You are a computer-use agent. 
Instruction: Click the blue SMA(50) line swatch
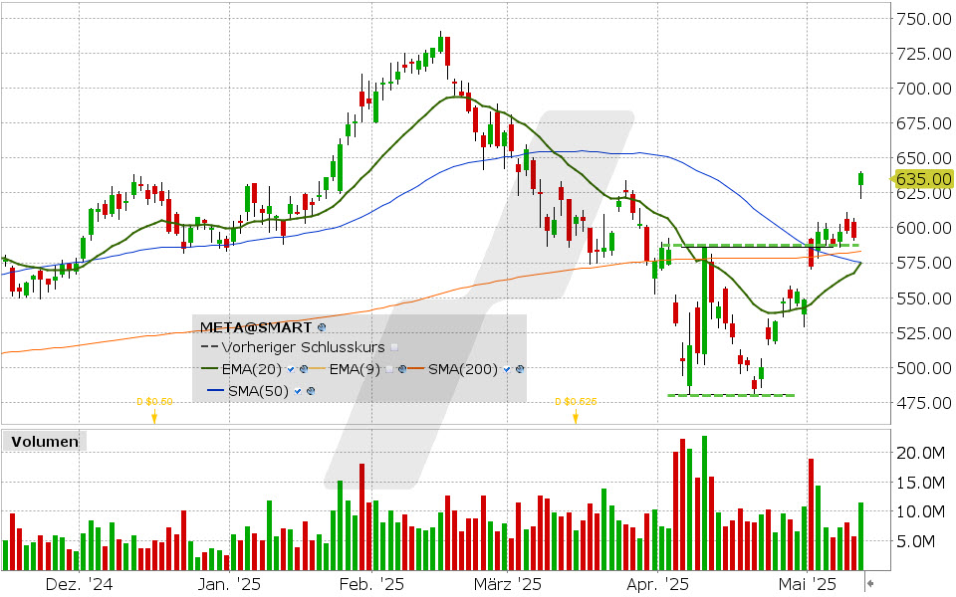[216, 390]
